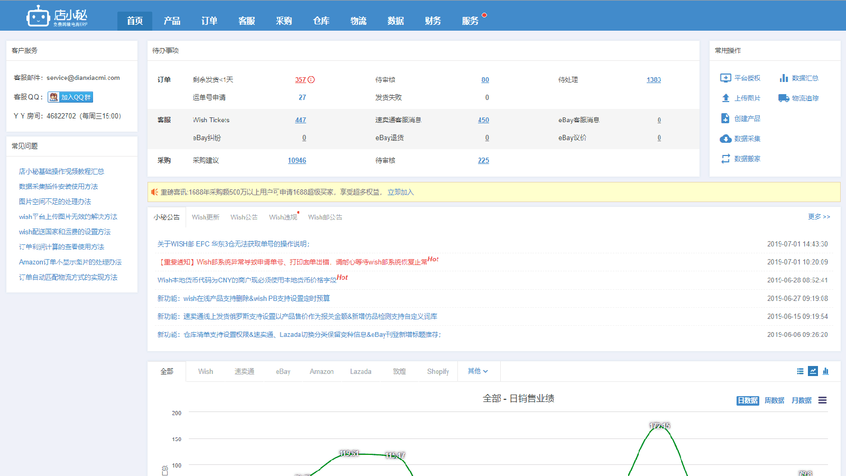Open the 357 pending shipment orders link
This screenshot has height=476, width=846.
(x=300, y=79)
